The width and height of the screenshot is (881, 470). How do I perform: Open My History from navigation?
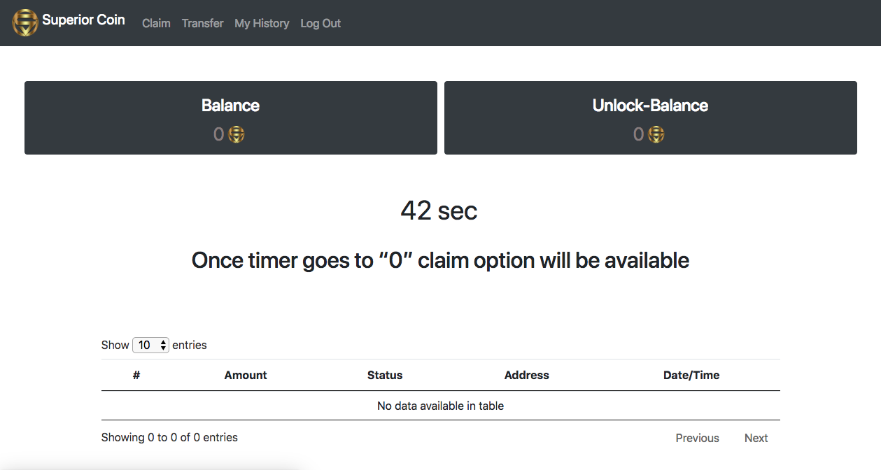tap(262, 23)
